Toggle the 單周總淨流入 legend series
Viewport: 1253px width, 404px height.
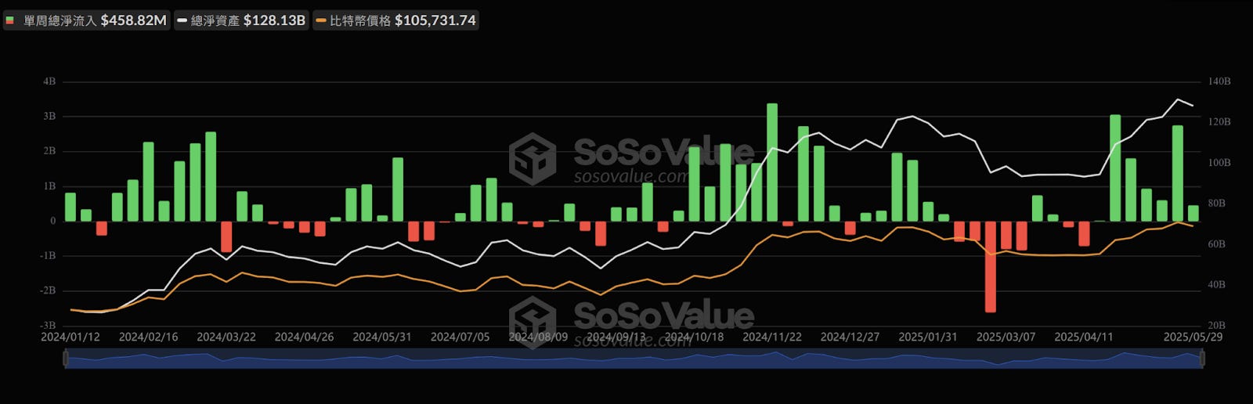[x=86, y=20]
